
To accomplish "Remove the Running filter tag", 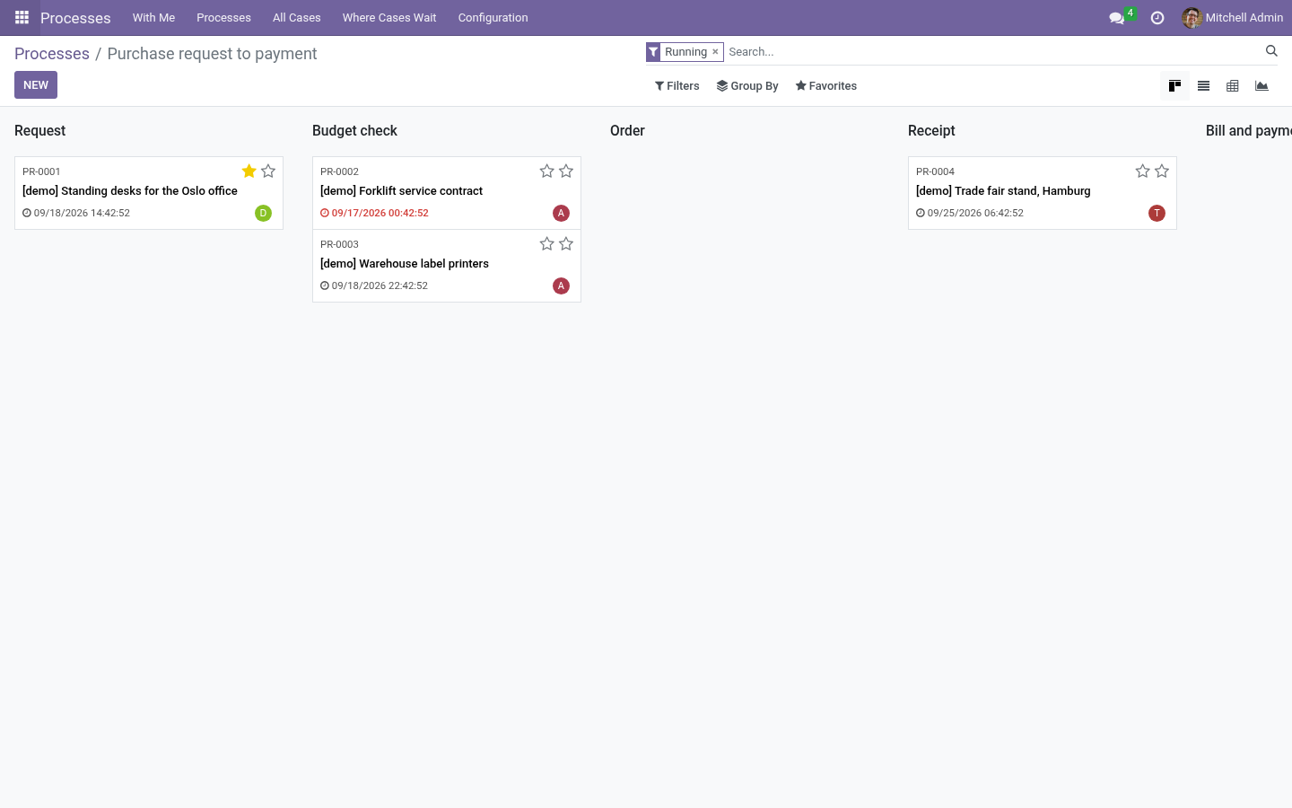I will point(715,52).
